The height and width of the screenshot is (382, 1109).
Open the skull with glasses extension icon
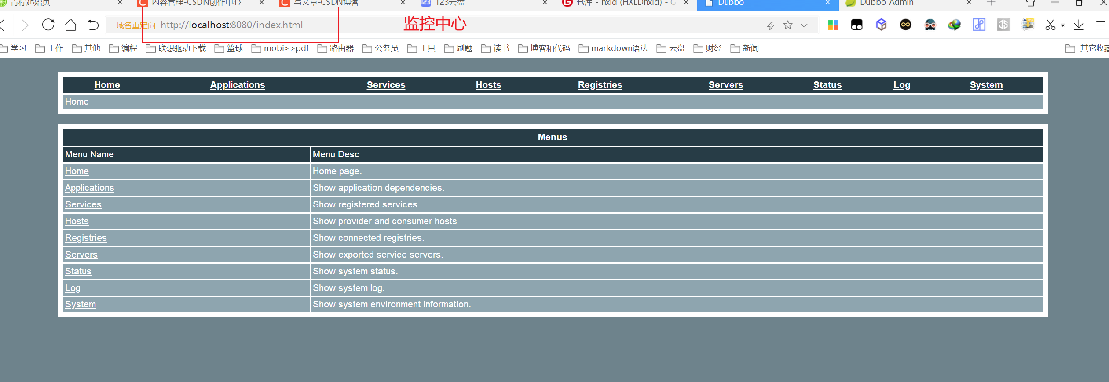930,25
